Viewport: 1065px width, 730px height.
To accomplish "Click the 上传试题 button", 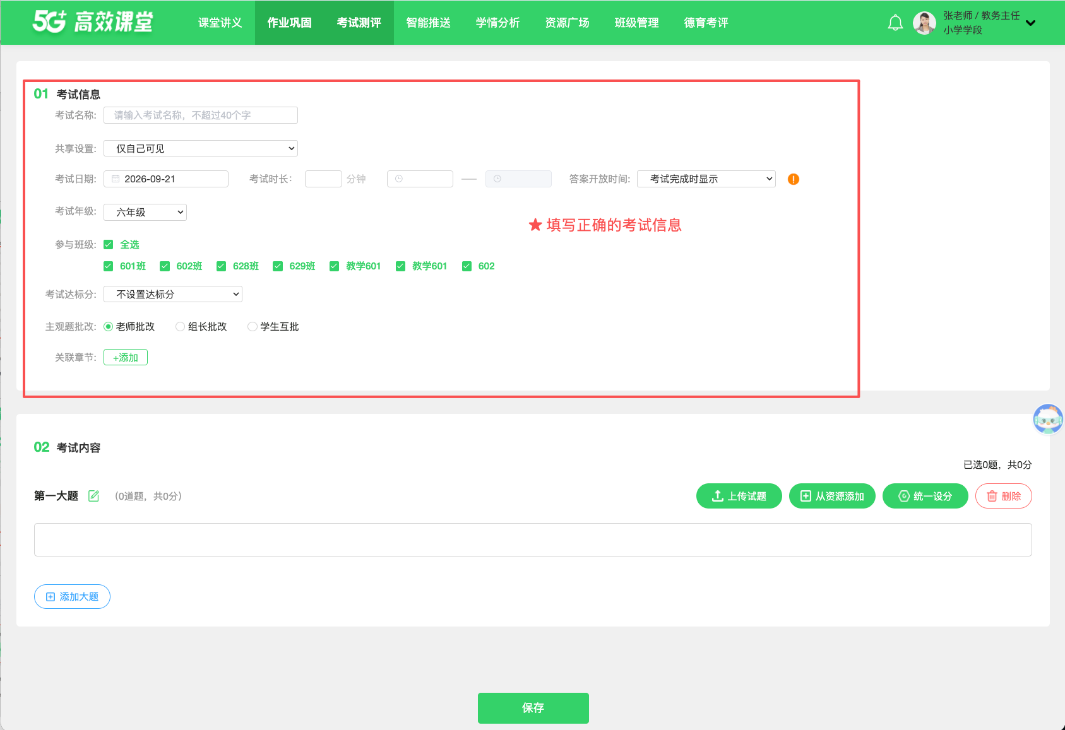I will click(x=739, y=496).
